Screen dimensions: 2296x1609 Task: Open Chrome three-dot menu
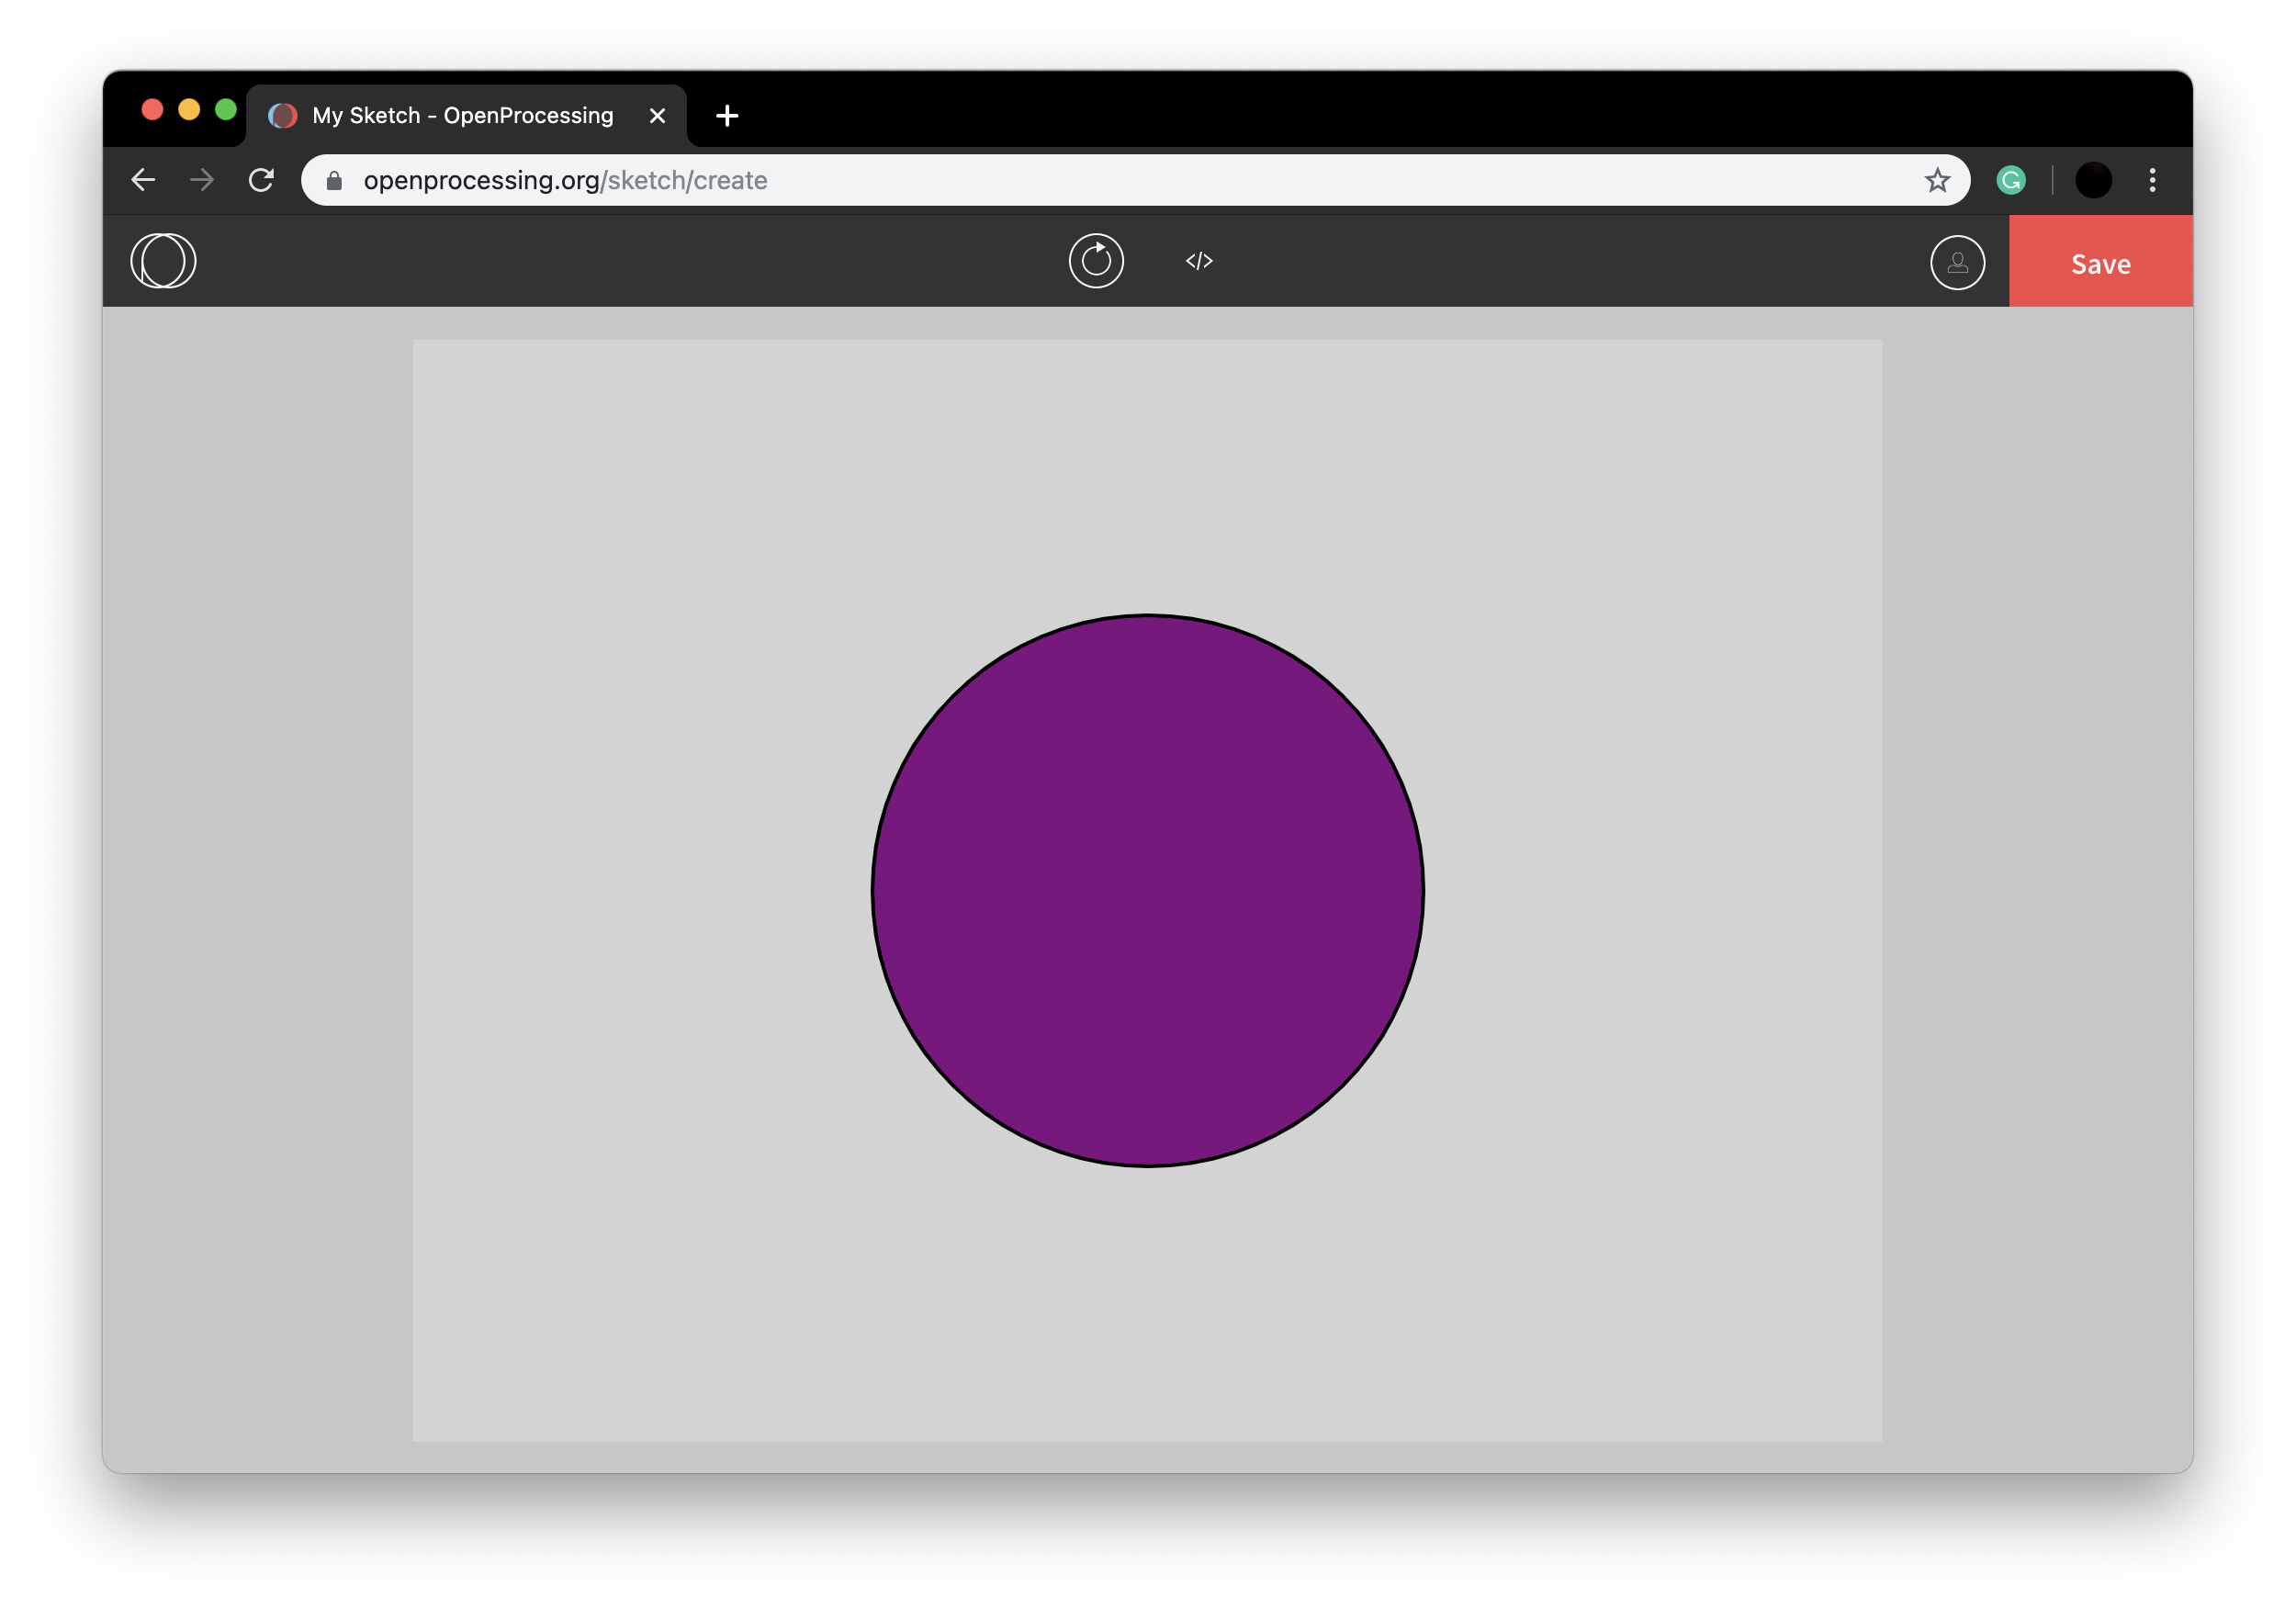coord(2152,180)
